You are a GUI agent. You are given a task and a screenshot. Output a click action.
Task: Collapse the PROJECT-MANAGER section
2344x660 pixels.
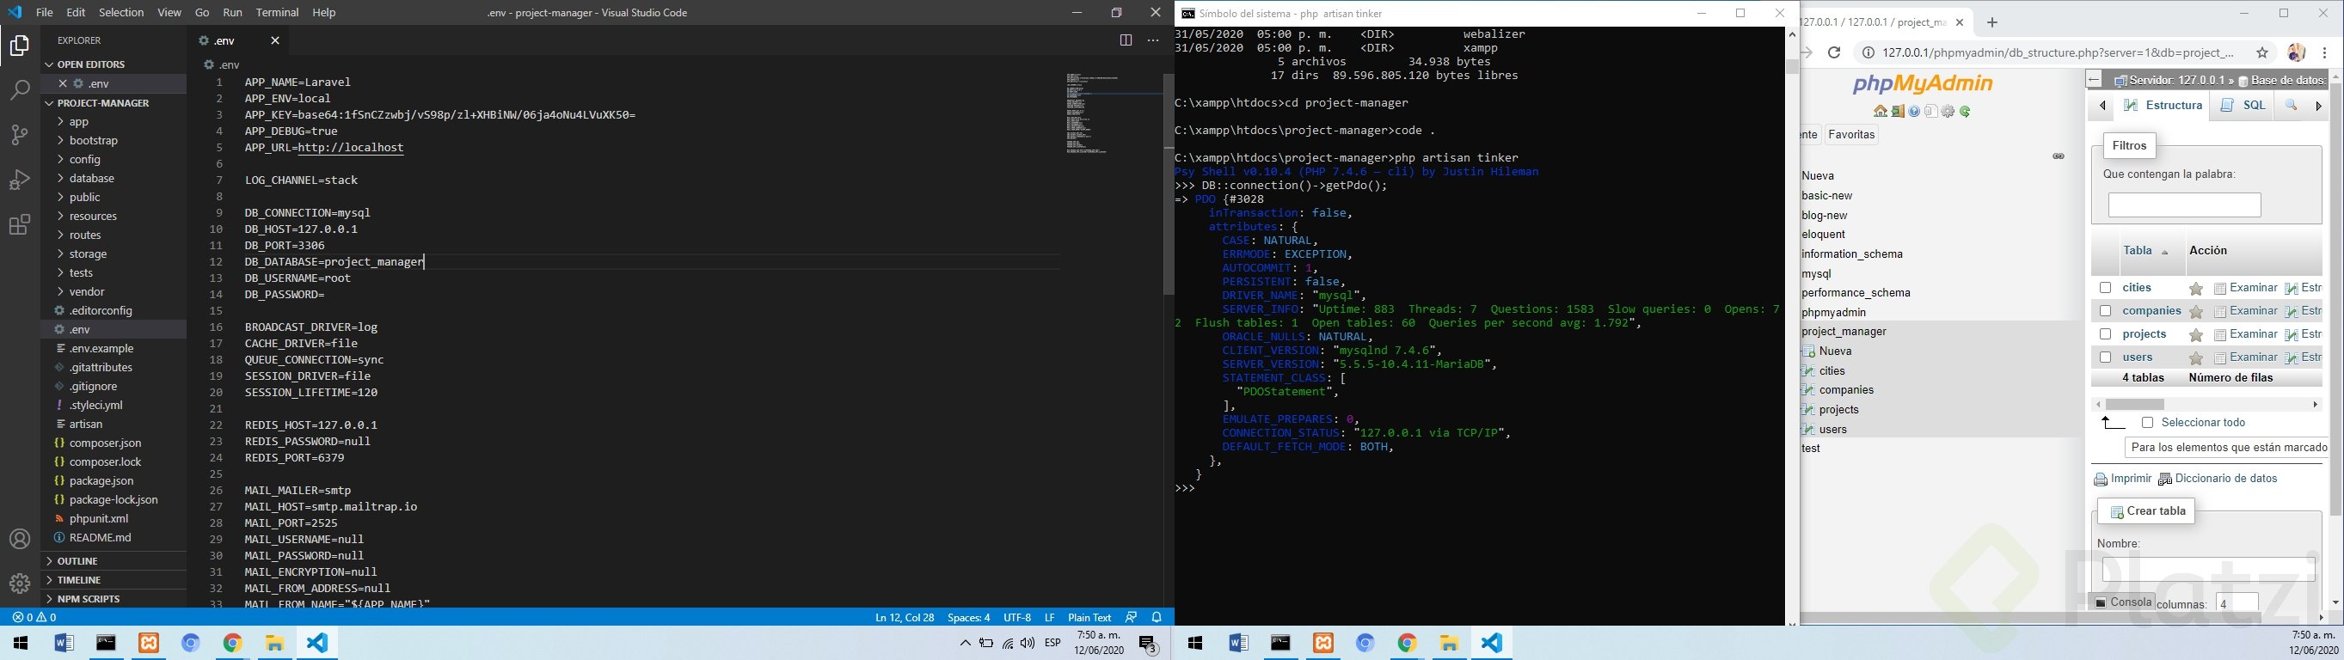(x=114, y=103)
